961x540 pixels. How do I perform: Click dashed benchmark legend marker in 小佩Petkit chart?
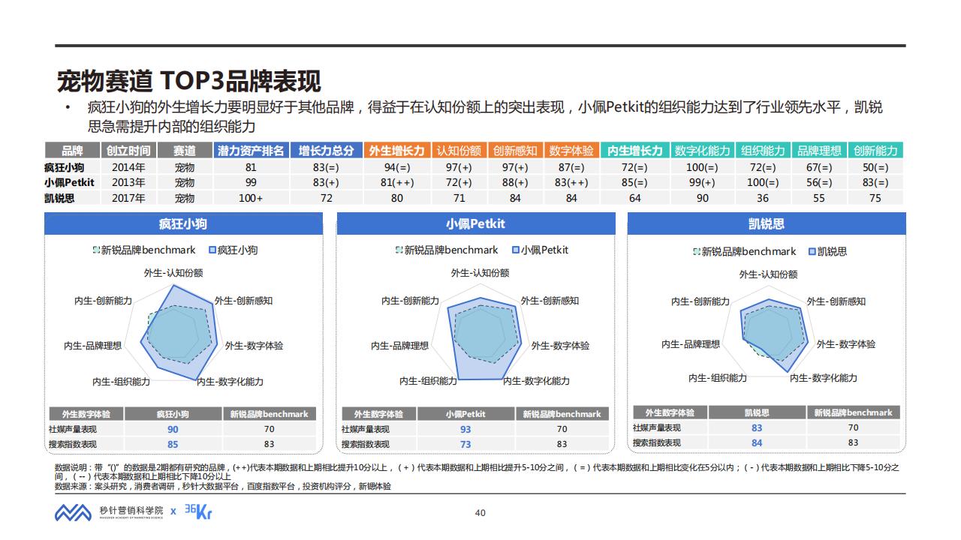tap(399, 250)
